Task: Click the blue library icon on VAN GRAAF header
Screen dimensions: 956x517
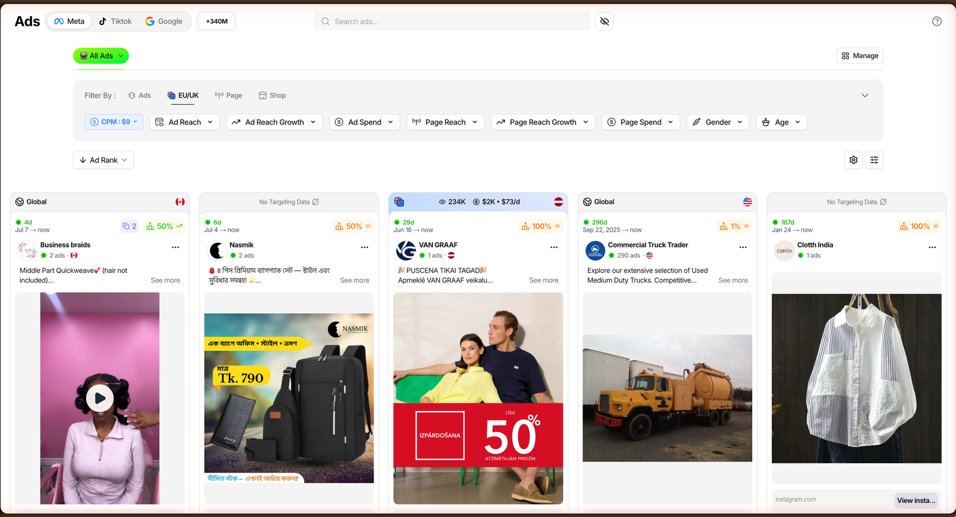Action: coord(399,202)
